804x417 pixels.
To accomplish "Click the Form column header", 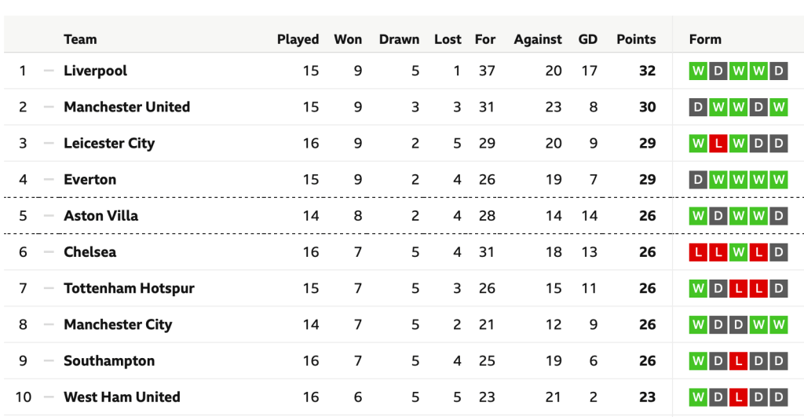I will tap(704, 39).
